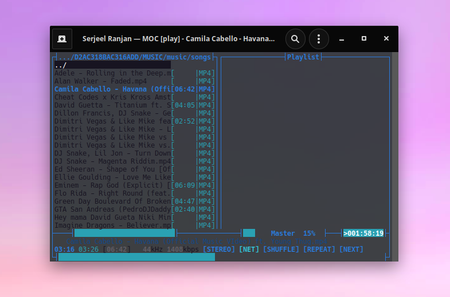Open new tab icon in terminal titlebar
Image resolution: width=450 pixels, height=297 pixels.
[x=62, y=39]
